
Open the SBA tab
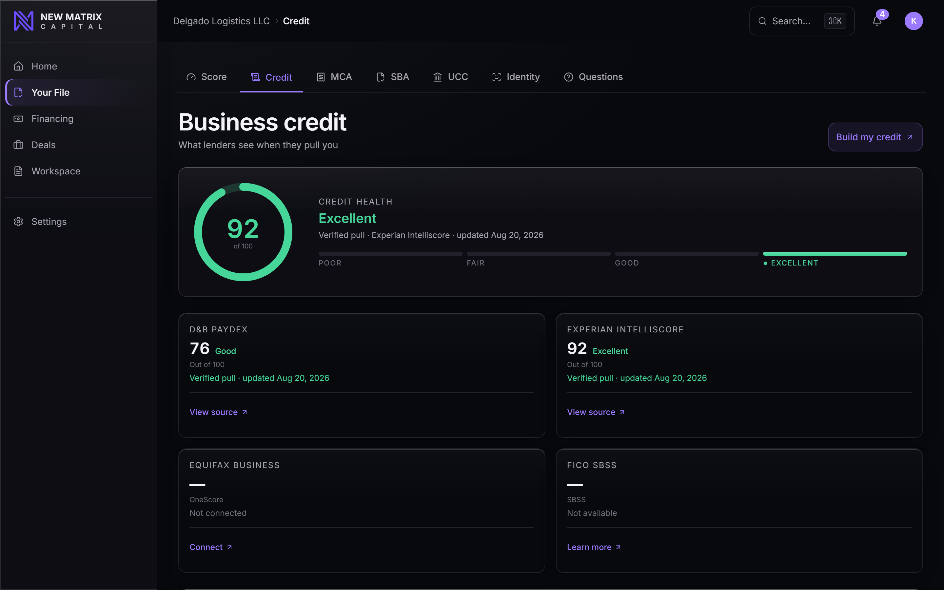click(393, 77)
